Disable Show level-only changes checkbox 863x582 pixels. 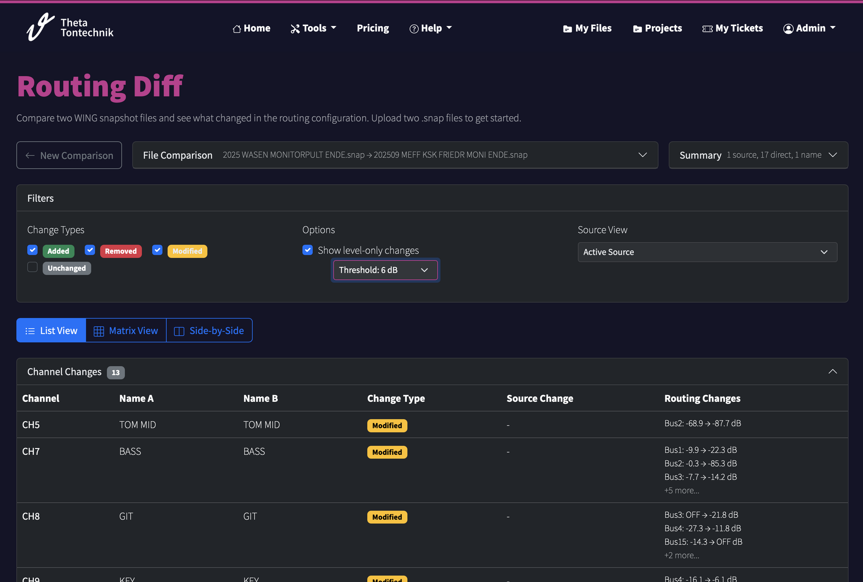[307, 250]
